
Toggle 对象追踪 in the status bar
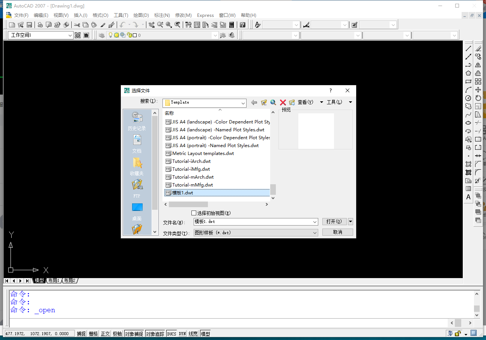pyautogui.click(x=155, y=334)
